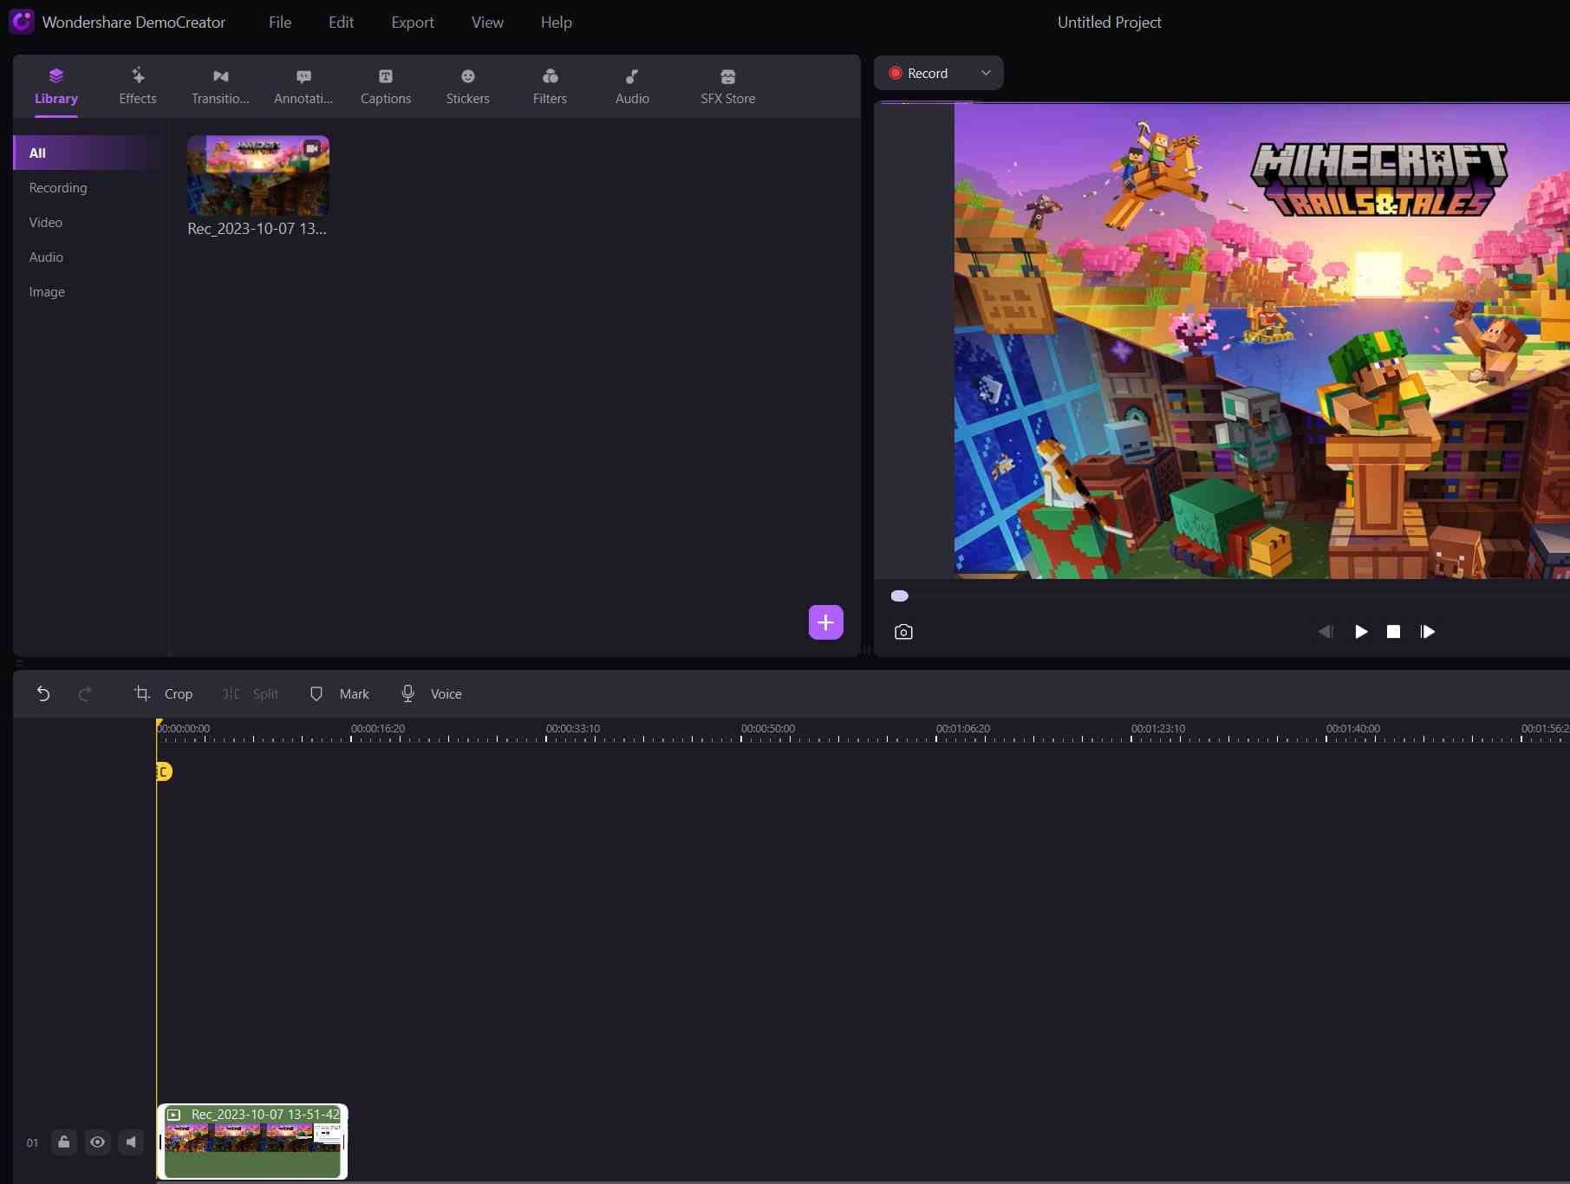Open the Effects panel

(x=138, y=86)
